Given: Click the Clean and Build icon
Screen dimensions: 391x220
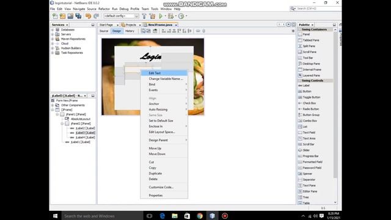Looking at the screenshot, I should pyautogui.click(x=152, y=16).
